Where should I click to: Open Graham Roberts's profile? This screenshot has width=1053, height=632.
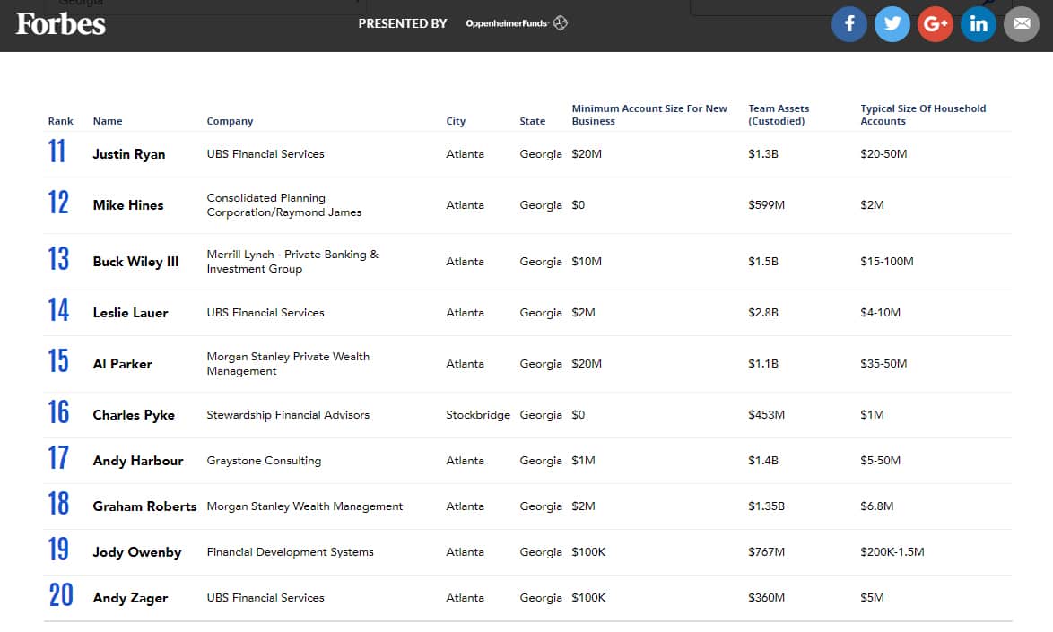click(144, 506)
